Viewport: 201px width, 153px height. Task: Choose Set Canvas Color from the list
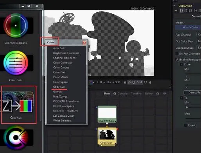tap(63, 116)
